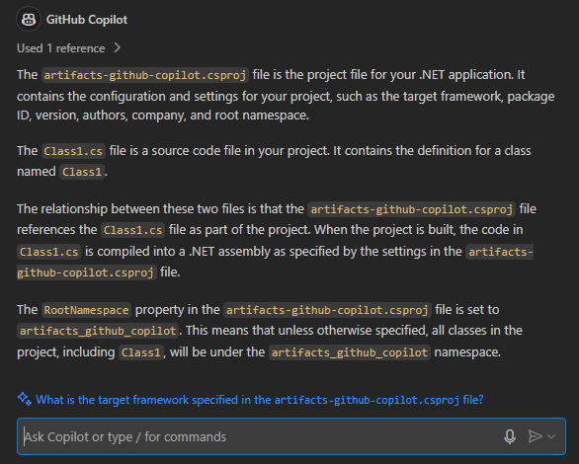Click the suggested follow-up question about target framework
579x464 pixels.
click(x=259, y=400)
